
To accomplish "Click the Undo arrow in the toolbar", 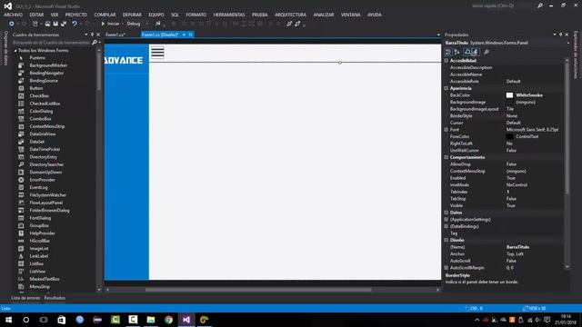I will 75,24.
